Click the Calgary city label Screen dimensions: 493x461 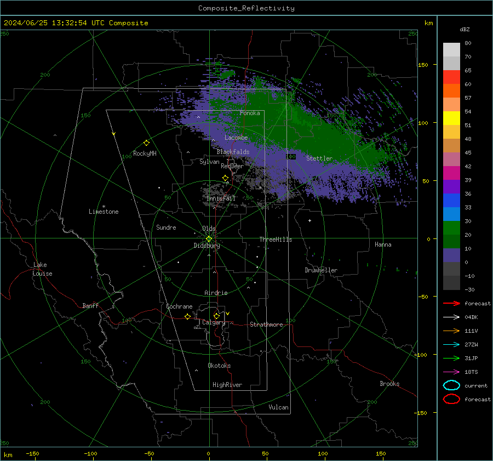(x=214, y=322)
